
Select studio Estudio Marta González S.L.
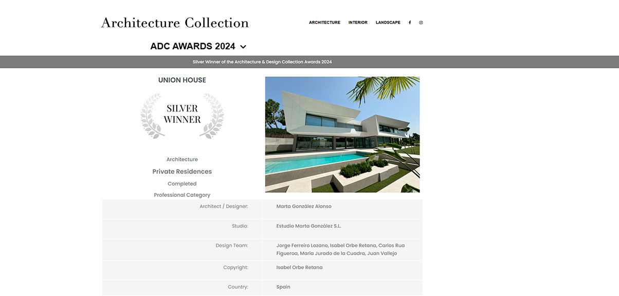[x=308, y=226]
